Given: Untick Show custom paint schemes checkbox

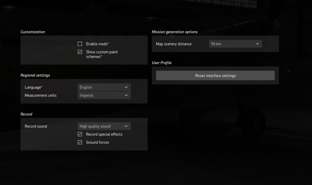Looking at the screenshot, I should coord(80,52).
